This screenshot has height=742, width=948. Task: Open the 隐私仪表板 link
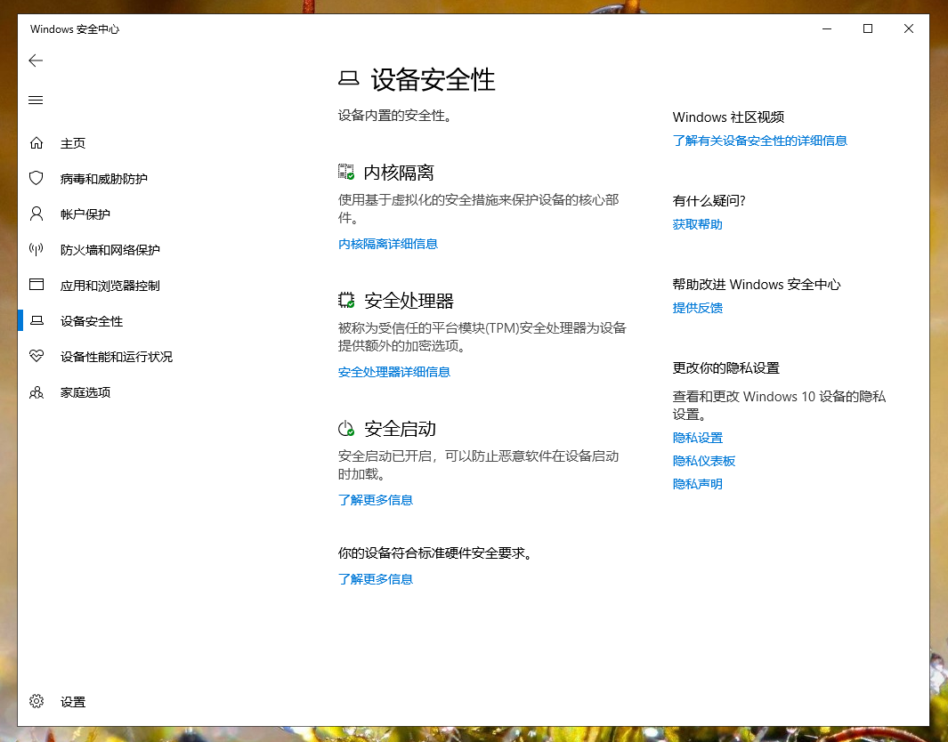(704, 461)
